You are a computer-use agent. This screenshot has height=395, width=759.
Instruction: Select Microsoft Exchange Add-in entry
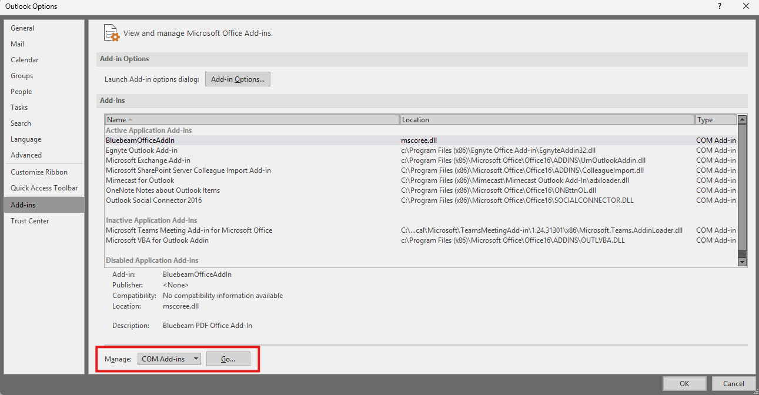click(420, 160)
